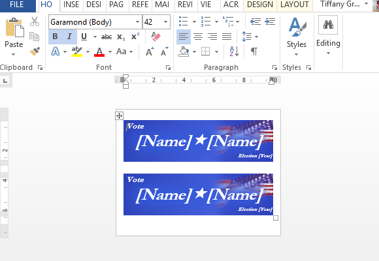Viewport: 379px width, 261px height.
Task: Justify the paragraph text
Action: (x=227, y=37)
